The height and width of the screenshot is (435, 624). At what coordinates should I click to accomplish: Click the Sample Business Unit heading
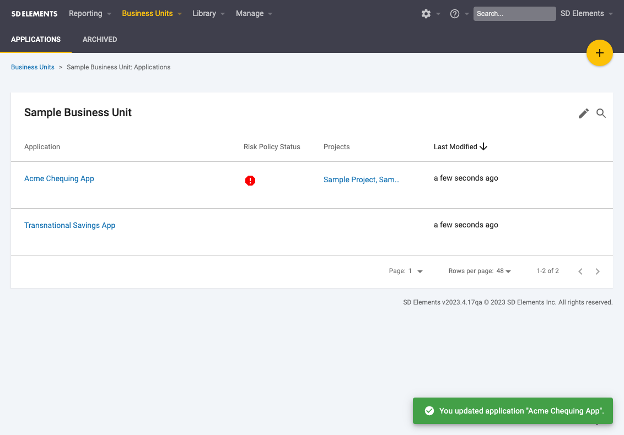(78, 112)
